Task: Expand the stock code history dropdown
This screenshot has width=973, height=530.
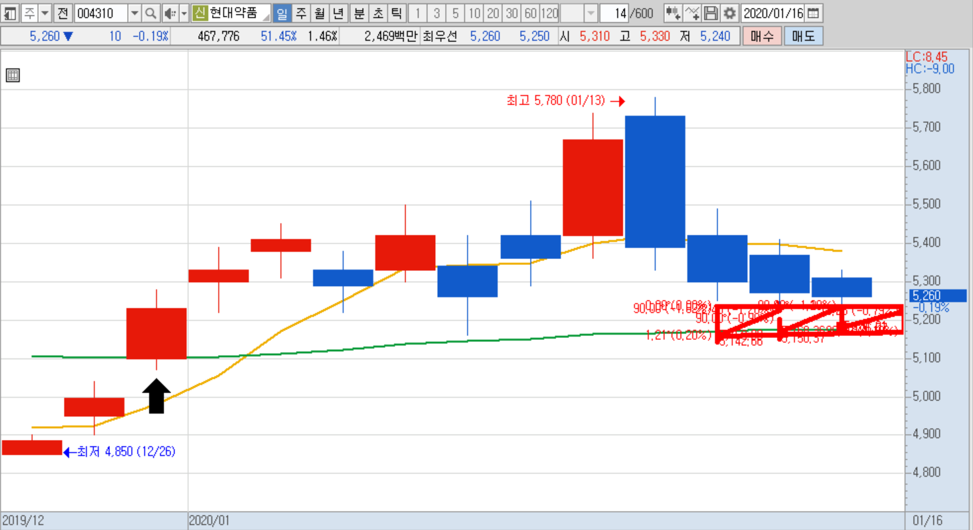Action: click(x=134, y=12)
